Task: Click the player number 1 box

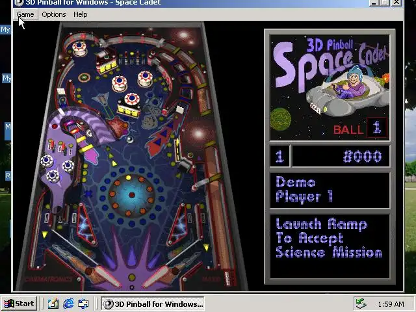Action: (279, 156)
